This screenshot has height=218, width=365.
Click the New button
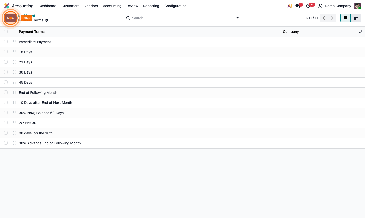26,18
